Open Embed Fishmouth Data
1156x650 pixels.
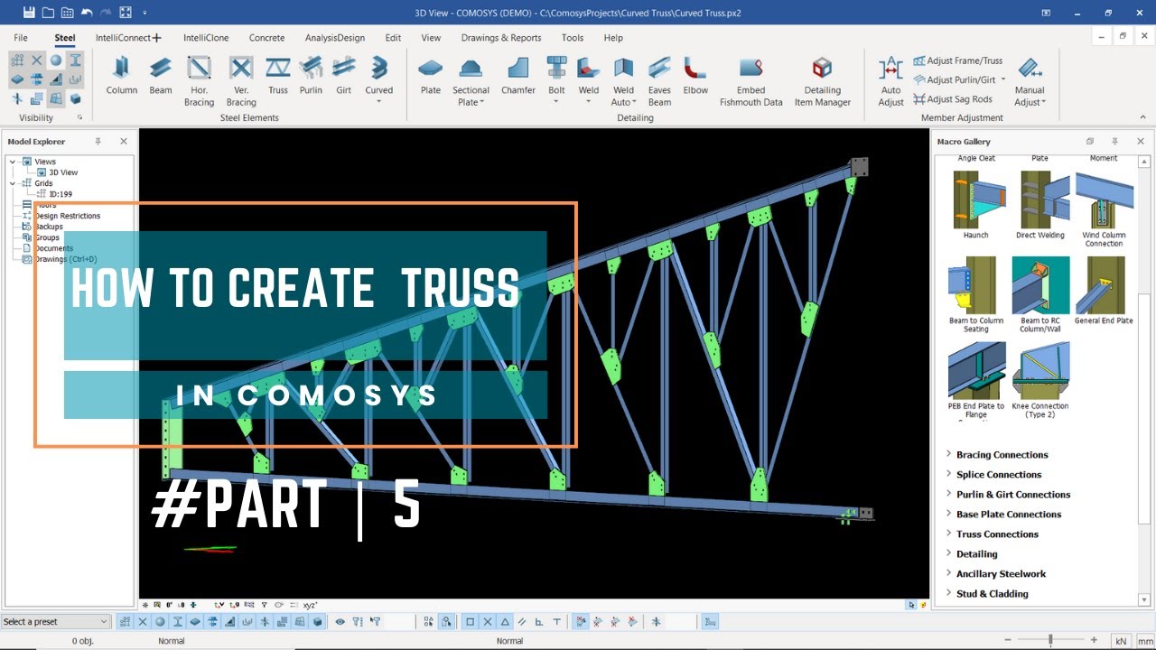[x=750, y=80]
